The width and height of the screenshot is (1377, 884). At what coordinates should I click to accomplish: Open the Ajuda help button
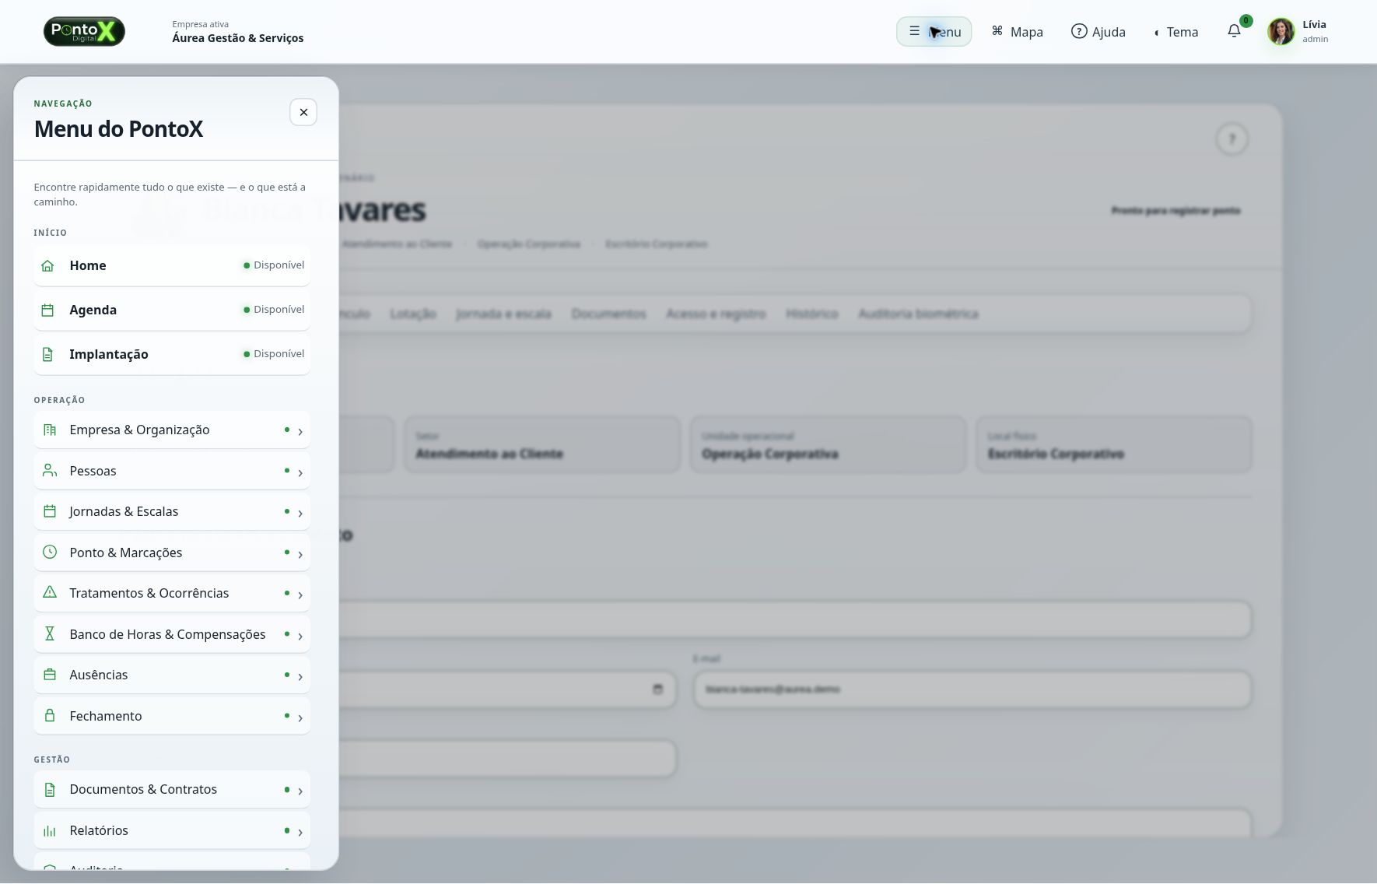[x=1098, y=32]
